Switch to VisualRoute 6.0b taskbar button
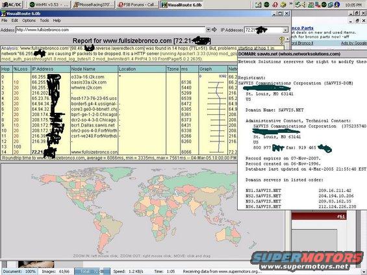Image resolution: width=367 pixels, height=275 pixels. click(182, 5)
